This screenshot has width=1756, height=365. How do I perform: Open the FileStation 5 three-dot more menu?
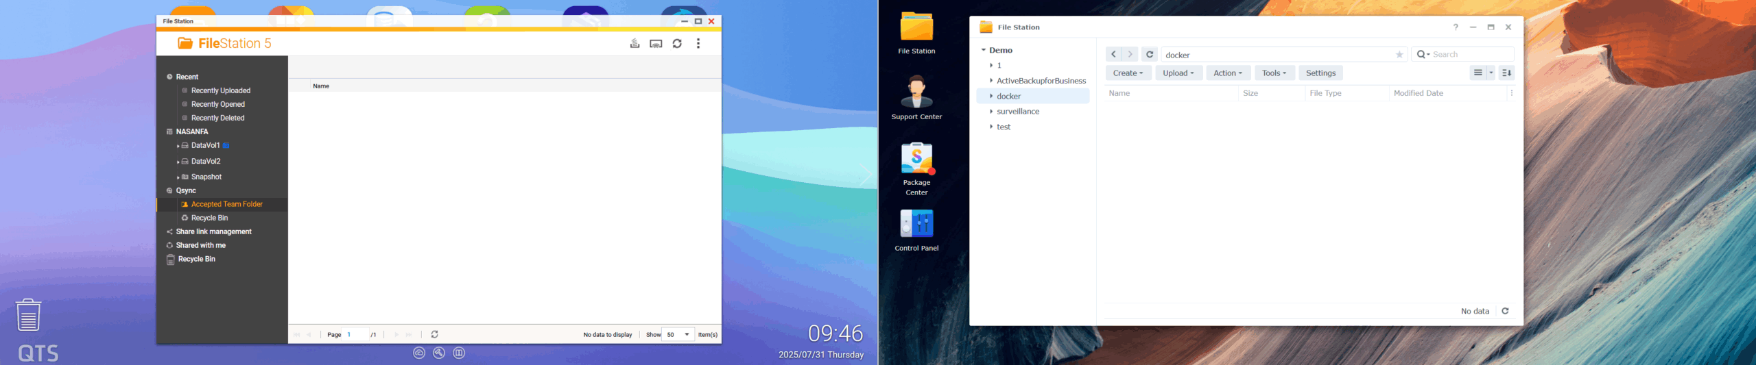pyautogui.click(x=698, y=43)
